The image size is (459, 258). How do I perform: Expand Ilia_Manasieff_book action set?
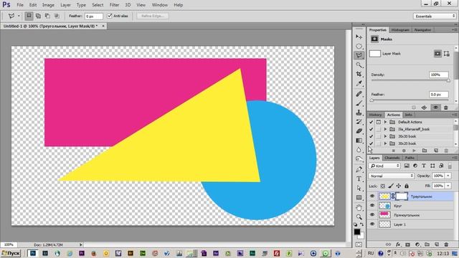(x=385, y=129)
